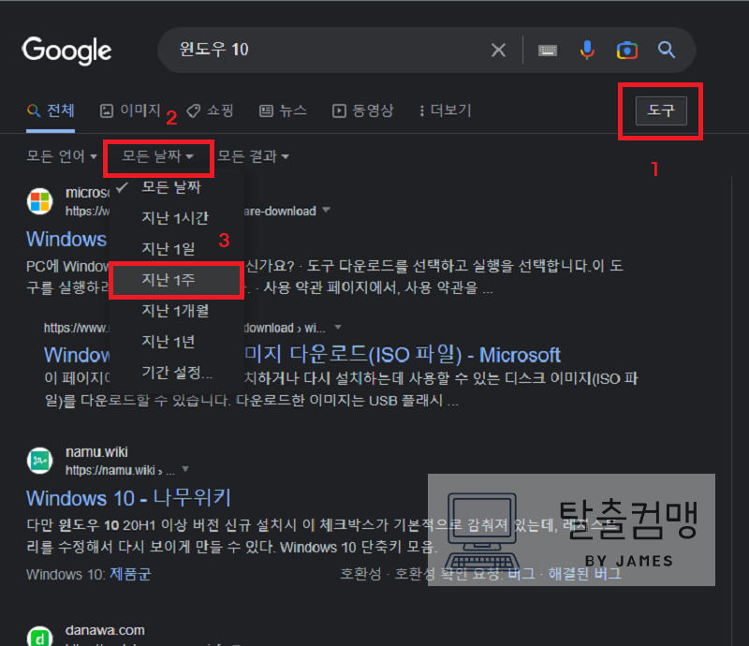Switch to the 쇼핑 tab
The width and height of the screenshot is (749, 646).
210,110
